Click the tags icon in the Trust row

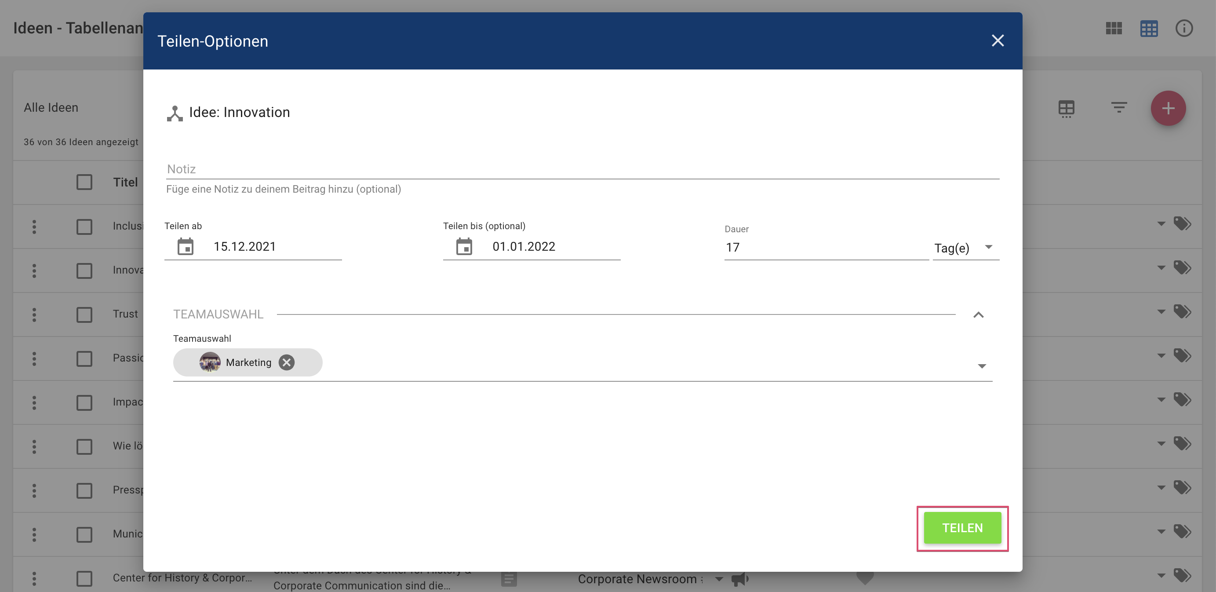(x=1183, y=311)
